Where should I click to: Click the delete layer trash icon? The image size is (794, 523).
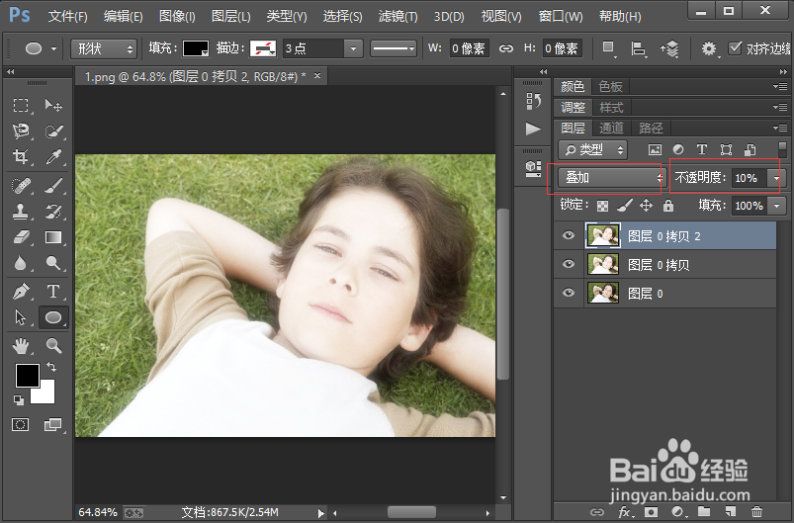point(756,512)
